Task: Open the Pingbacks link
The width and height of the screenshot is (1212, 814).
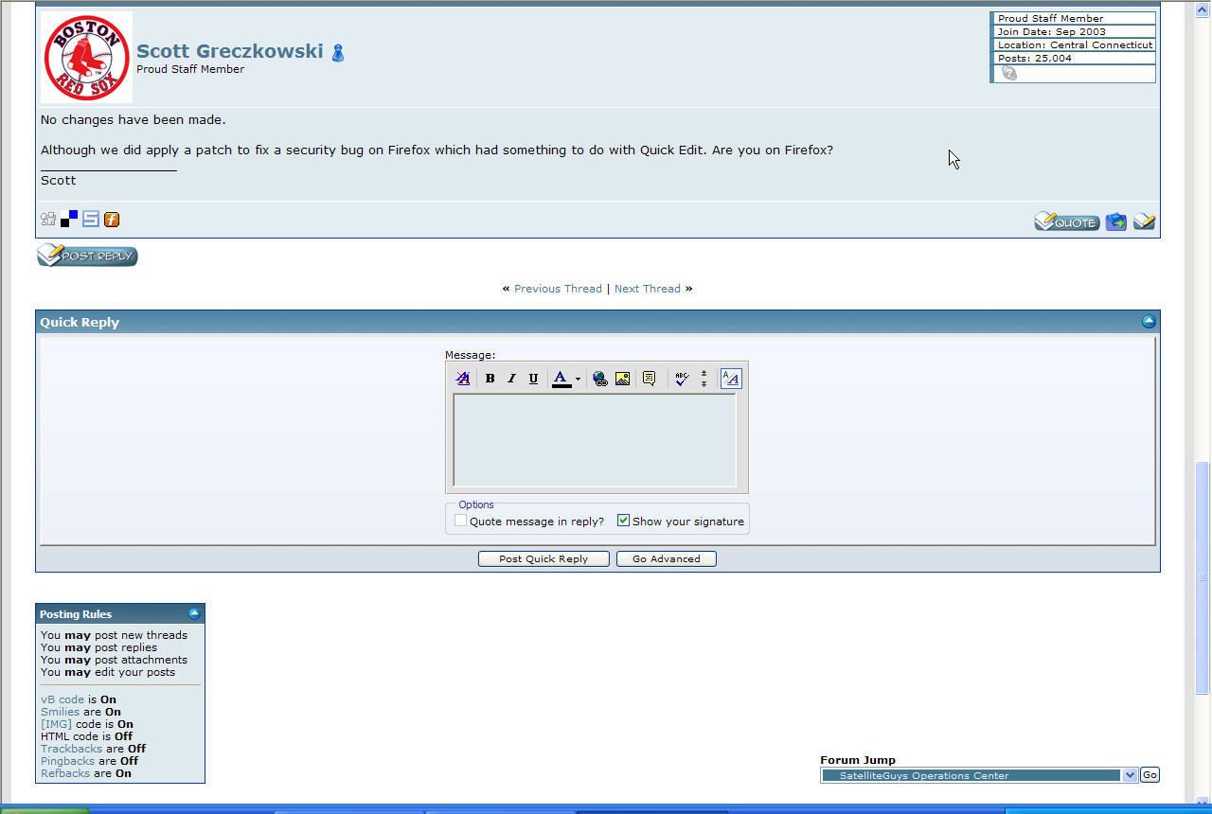Action: pyautogui.click(x=67, y=761)
